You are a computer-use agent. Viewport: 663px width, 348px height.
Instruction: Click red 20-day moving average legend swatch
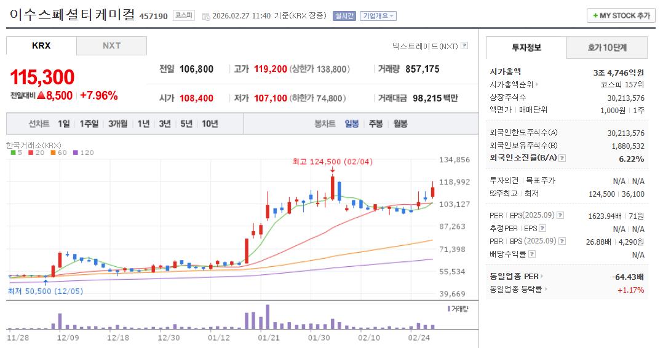tap(31, 152)
